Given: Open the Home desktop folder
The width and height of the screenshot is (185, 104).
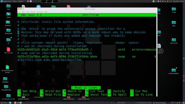Looking at the screenshot, I should point(8,15).
